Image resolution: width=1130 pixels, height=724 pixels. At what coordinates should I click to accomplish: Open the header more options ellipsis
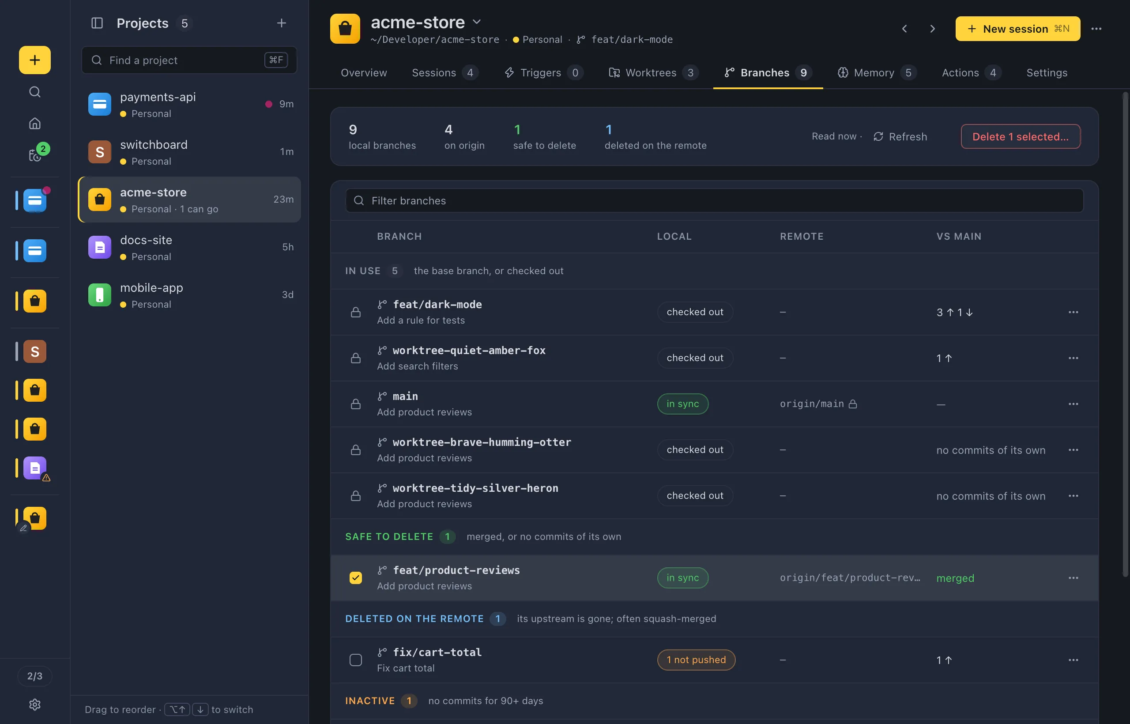[1096, 29]
